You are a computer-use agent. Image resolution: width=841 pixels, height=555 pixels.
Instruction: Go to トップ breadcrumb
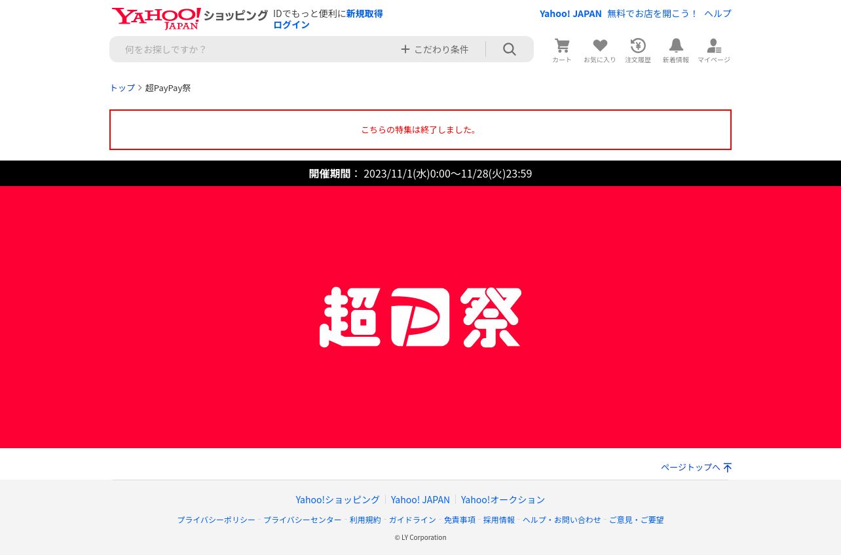pyautogui.click(x=122, y=88)
